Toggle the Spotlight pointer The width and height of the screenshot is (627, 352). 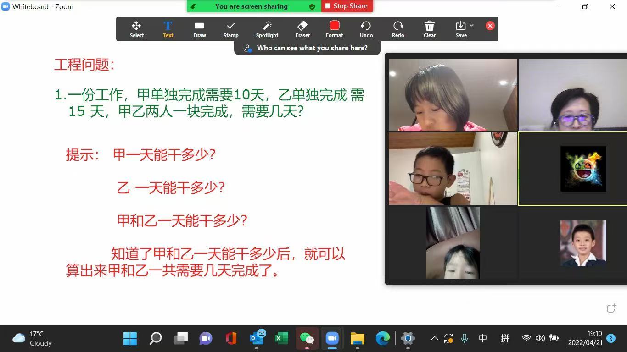(x=267, y=28)
